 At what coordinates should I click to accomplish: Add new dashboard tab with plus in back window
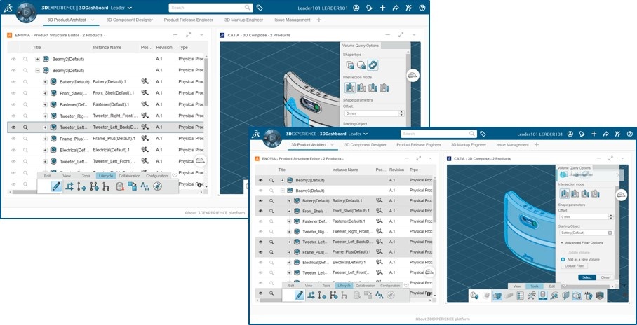pos(319,20)
